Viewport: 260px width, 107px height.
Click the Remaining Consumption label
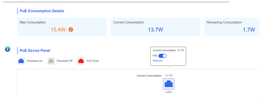[224, 22]
